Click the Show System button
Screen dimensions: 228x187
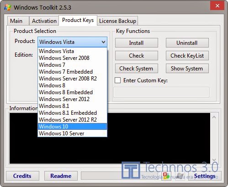[187, 69]
